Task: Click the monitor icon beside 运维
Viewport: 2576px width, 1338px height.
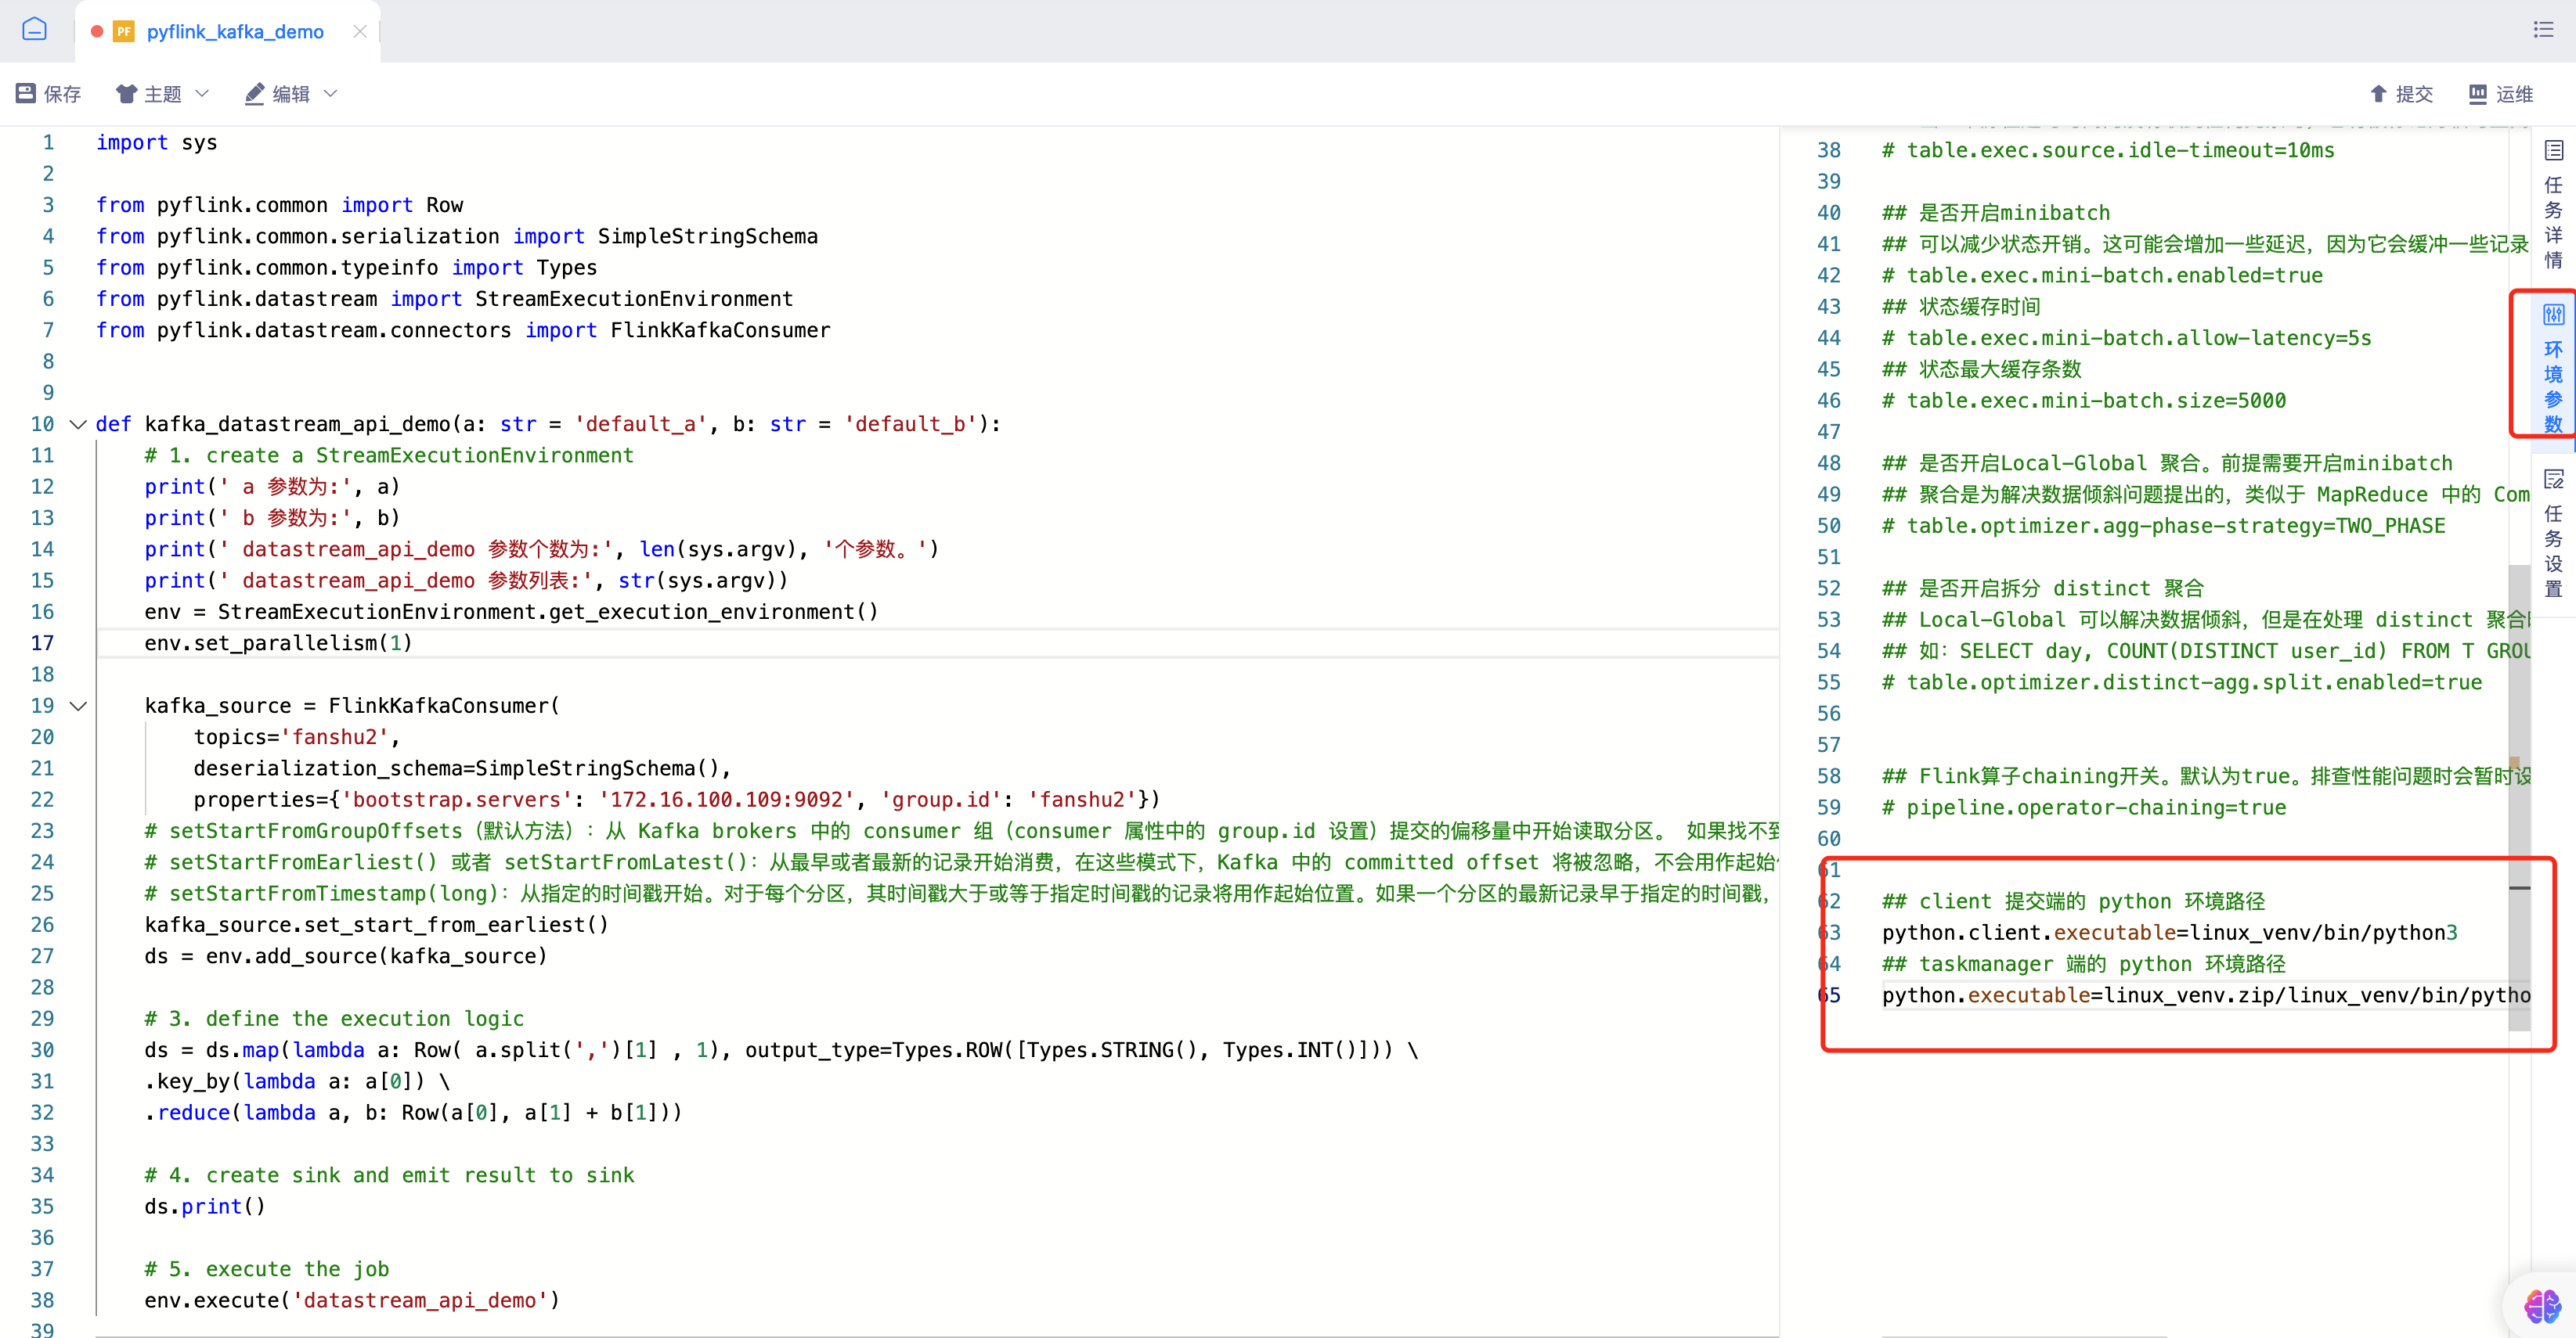Action: [x=2478, y=94]
